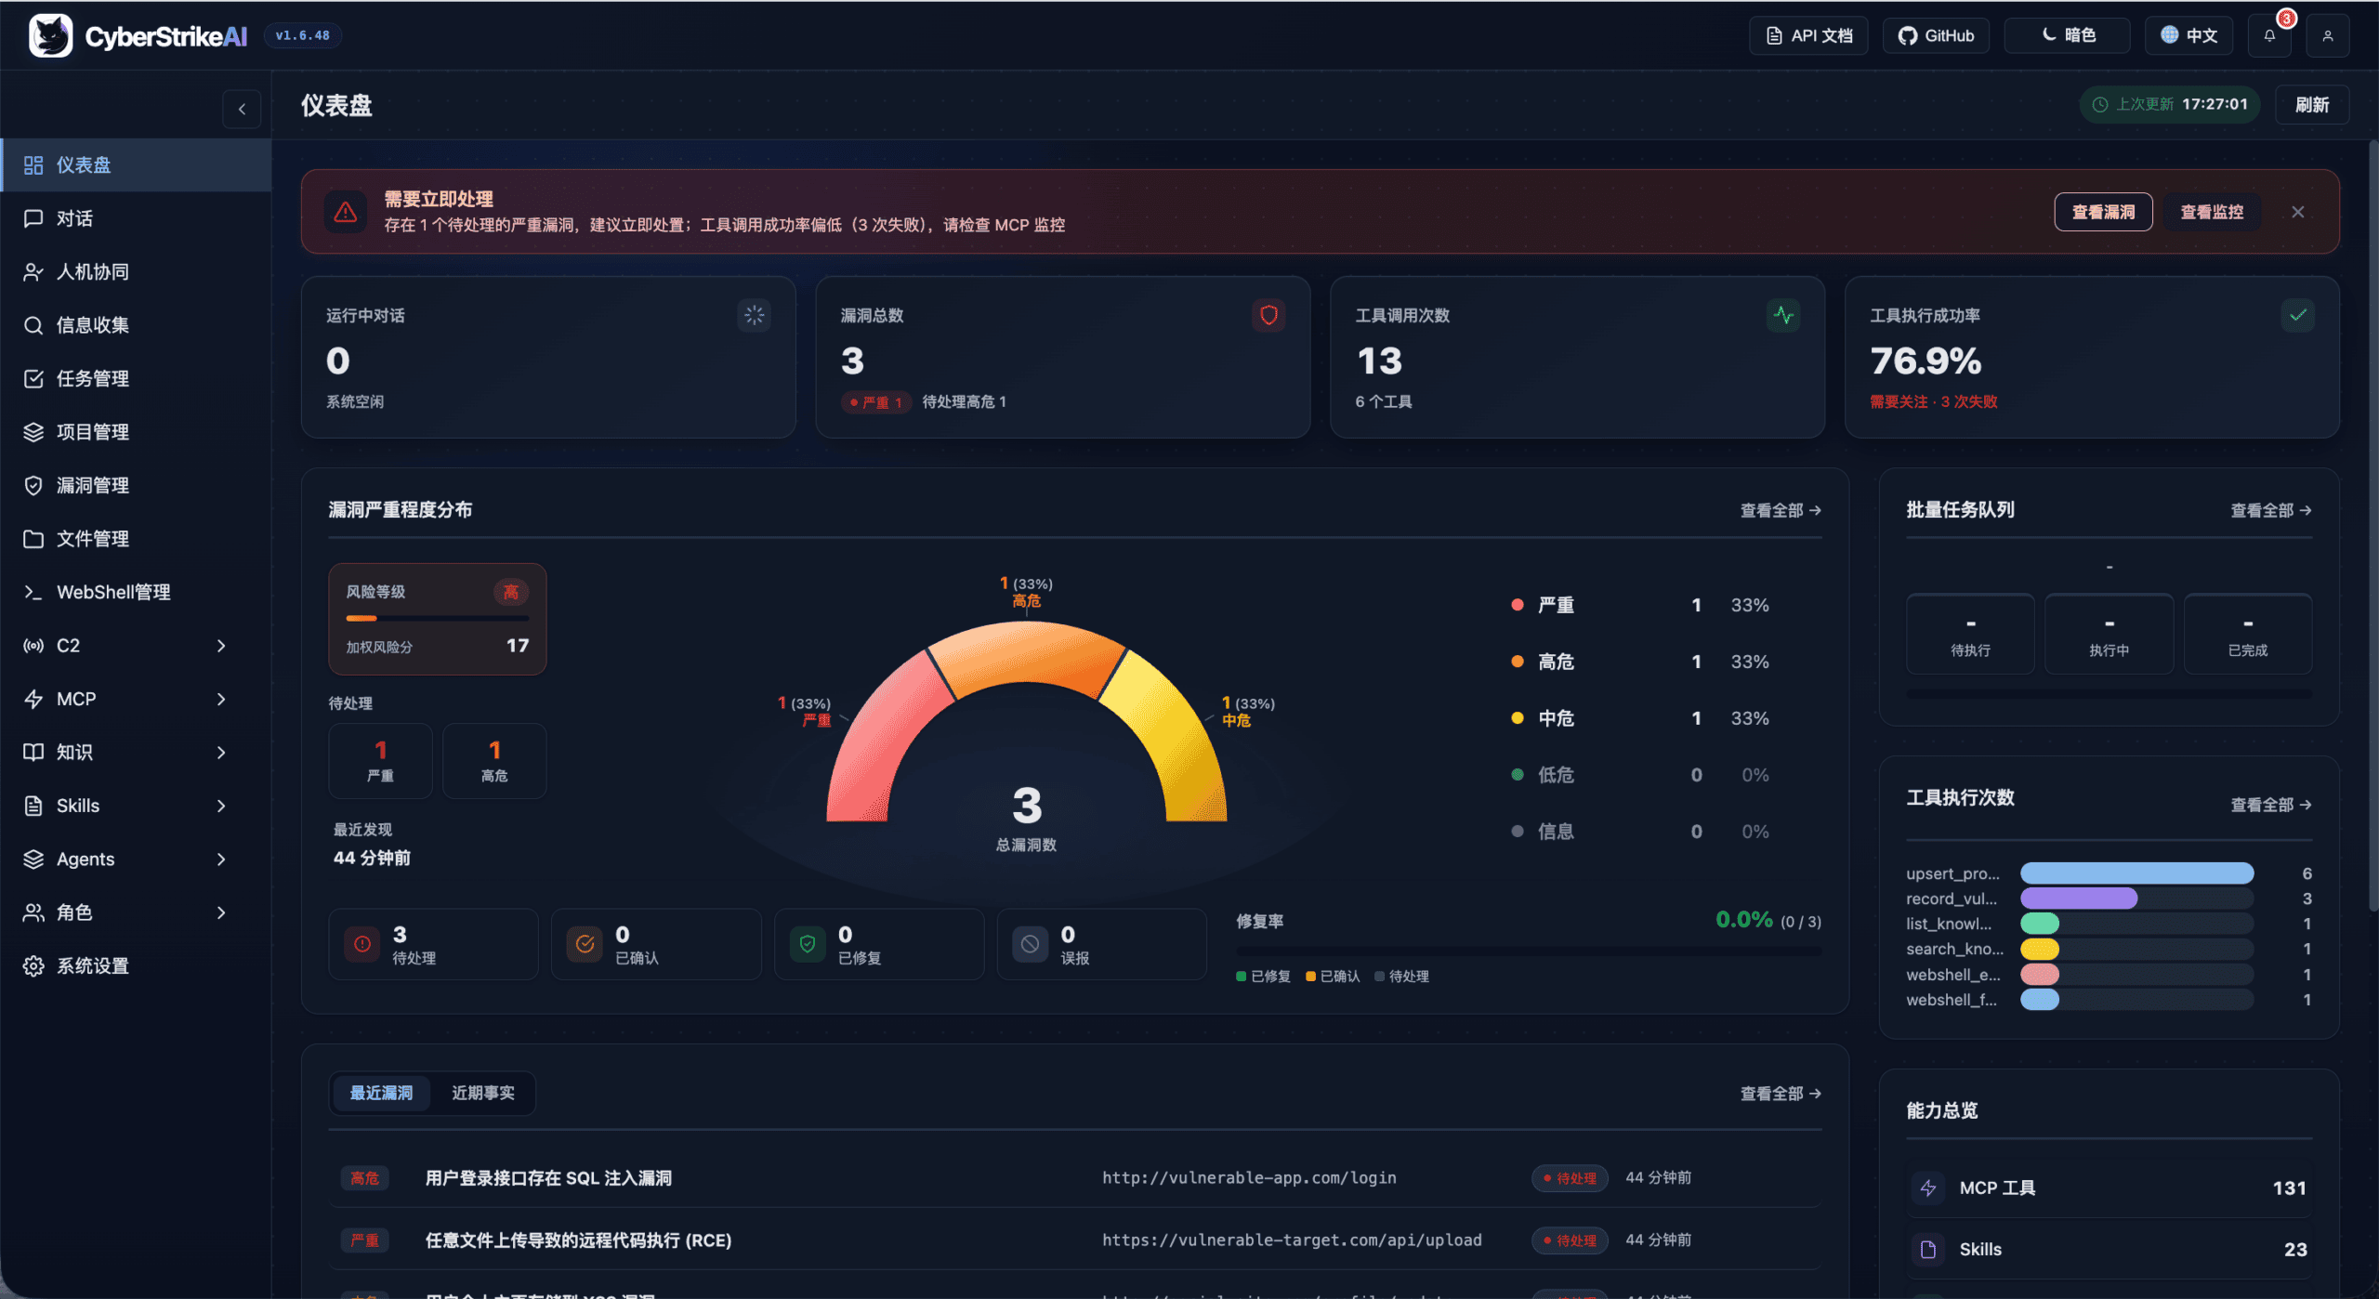This screenshot has width=2379, height=1299.
Task: Dismiss the alert banner
Action: click(x=2298, y=212)
